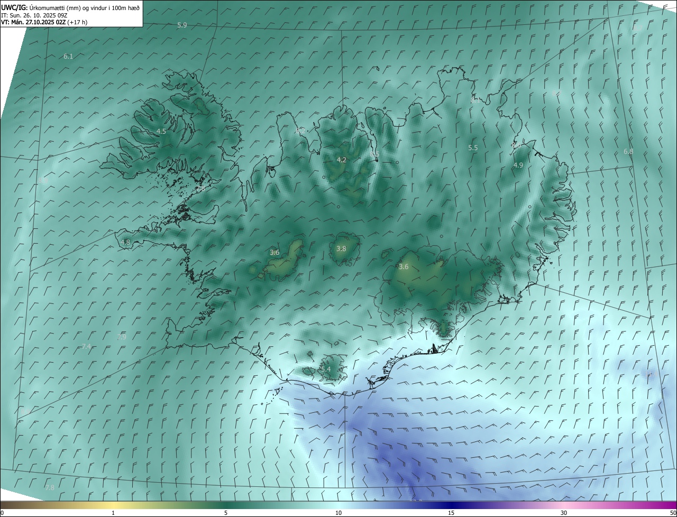Image resolution: width=677 pixels, height=517 pixels.
Task: Select the valid time 'VT: Mán. 27.10.2025 02Z'
Action: tap(34, 22)
